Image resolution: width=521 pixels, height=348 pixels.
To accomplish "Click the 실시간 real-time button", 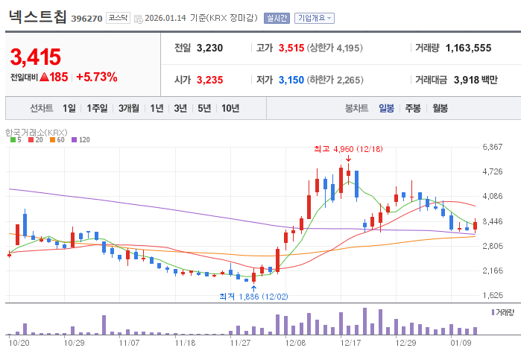I will tap(277, 18).
